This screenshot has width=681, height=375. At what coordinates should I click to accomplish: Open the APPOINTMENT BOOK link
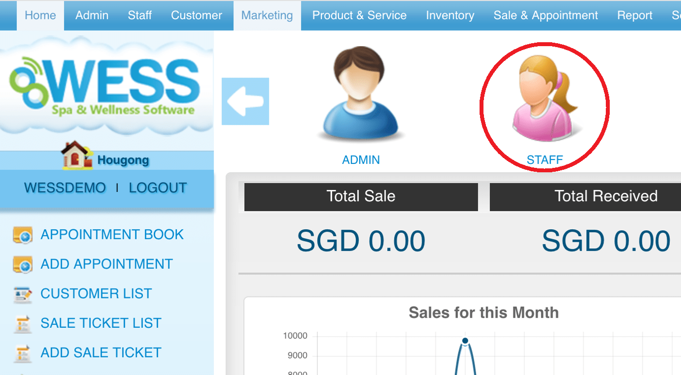[x=112, y=235]
